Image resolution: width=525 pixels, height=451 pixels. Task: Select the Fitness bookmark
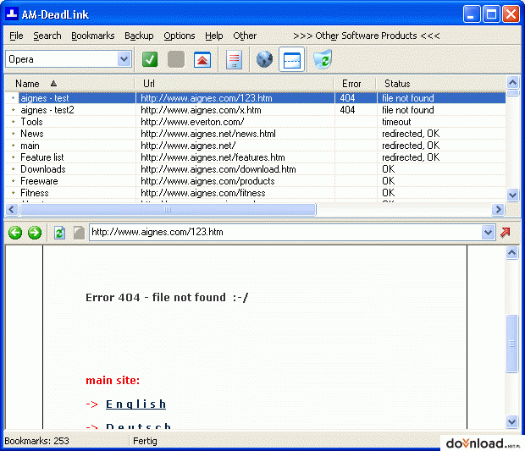(35, 193)
